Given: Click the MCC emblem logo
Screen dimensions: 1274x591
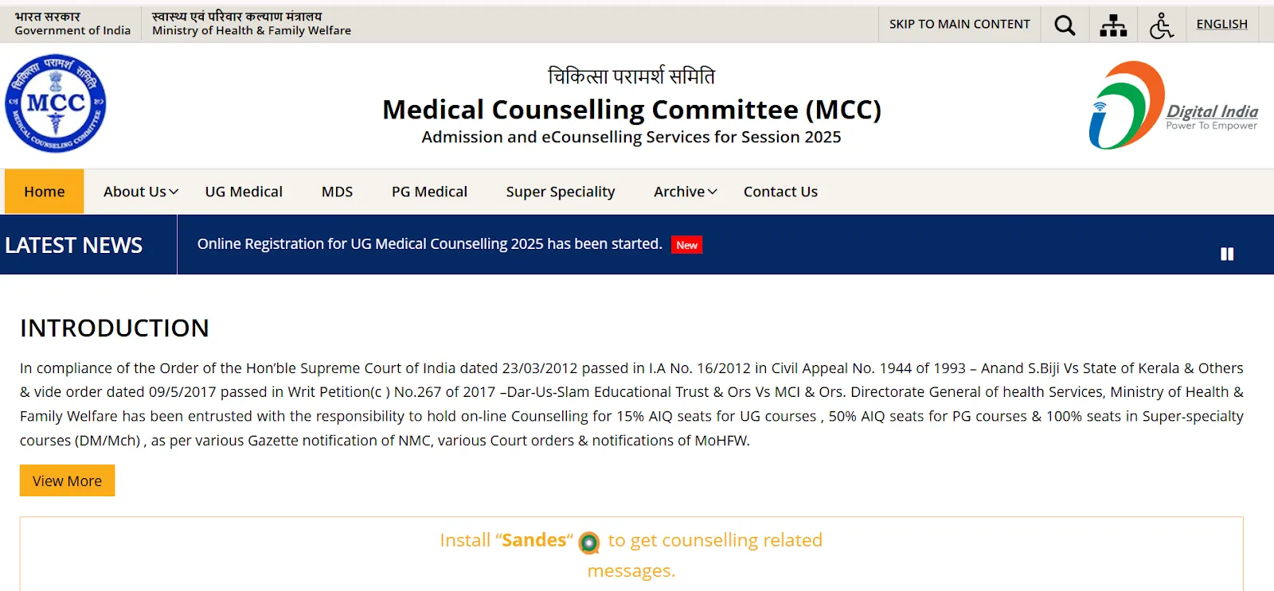Looking at the screenshot, I should [56, 103].
